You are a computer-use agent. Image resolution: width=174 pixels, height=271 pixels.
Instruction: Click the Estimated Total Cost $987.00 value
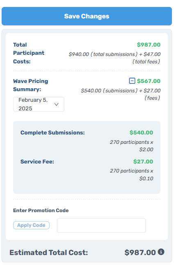click(140, 253)
